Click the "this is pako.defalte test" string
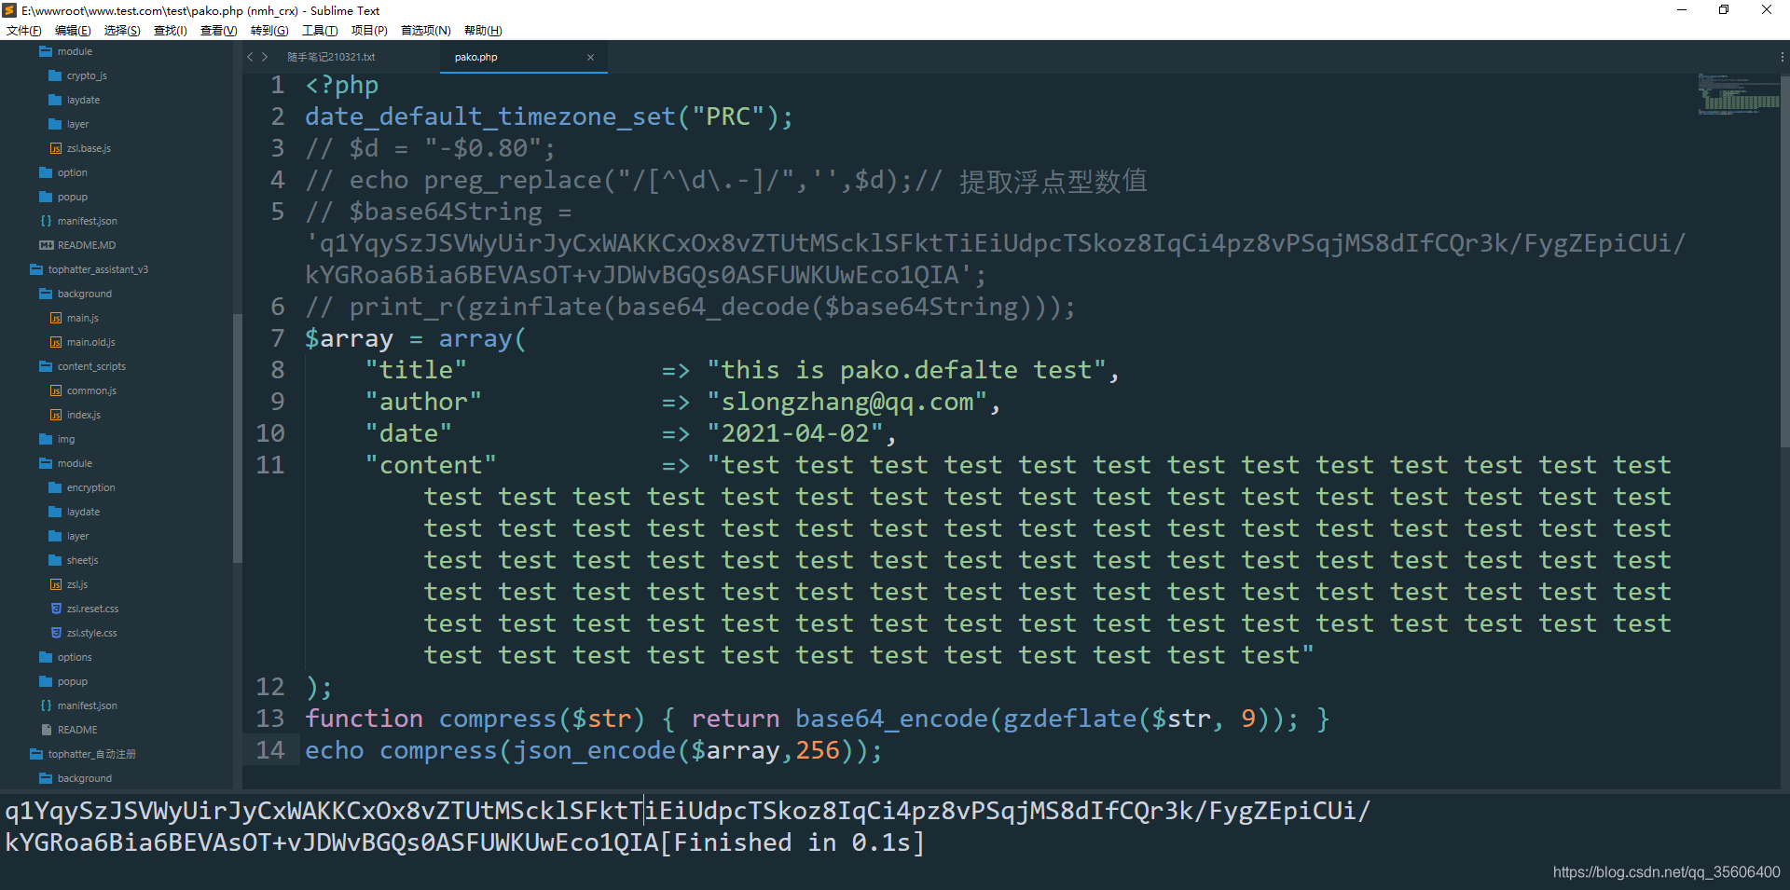The height and width of the screenshot is (890, 1790). click(x=906, y=370)
